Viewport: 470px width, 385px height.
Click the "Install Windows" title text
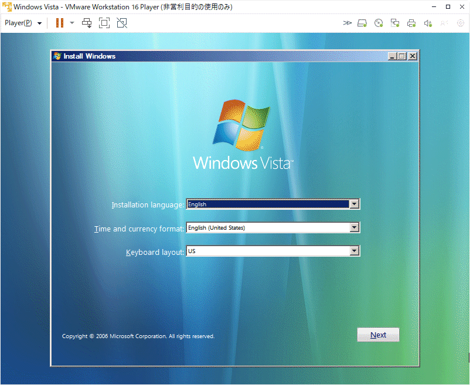(89, 56)
